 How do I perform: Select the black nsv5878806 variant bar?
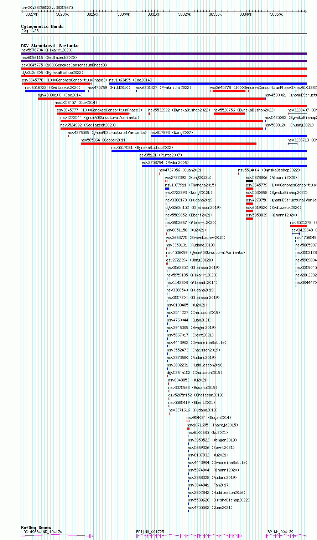pyautogui.click(x=249, y=181)
